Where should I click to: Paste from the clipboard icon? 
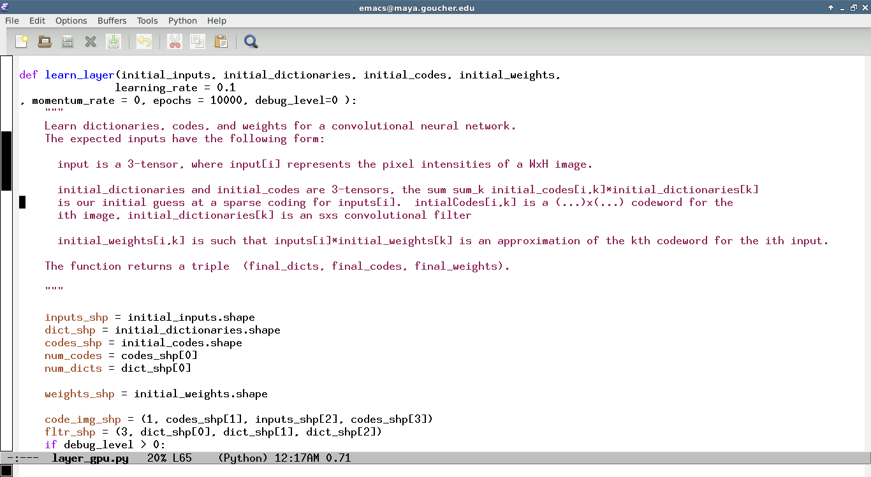click(221, 42)
